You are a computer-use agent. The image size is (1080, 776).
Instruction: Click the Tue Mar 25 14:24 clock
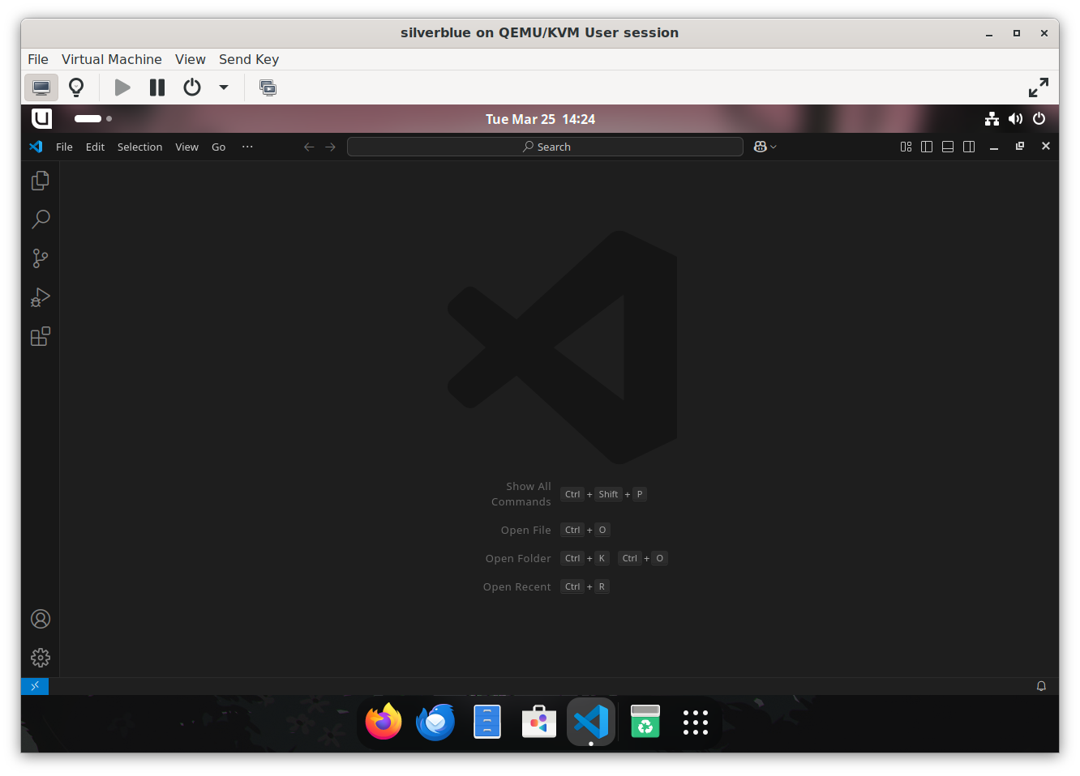coord(540,119)
